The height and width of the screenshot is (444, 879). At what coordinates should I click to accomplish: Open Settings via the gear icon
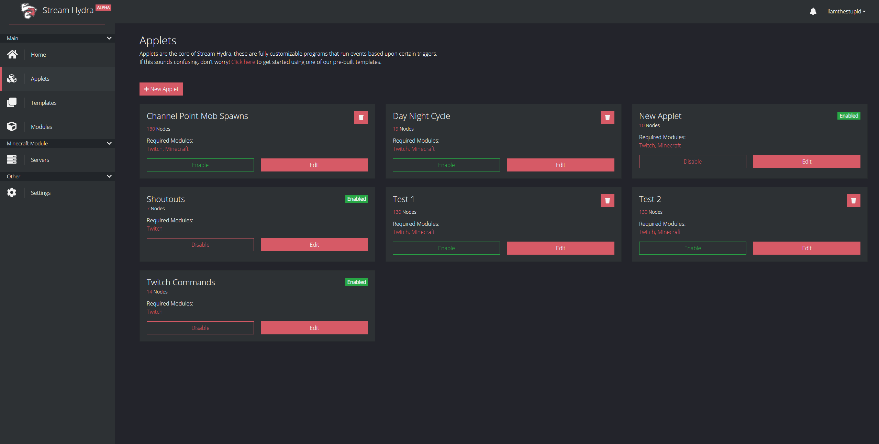[x=12, y=192]
